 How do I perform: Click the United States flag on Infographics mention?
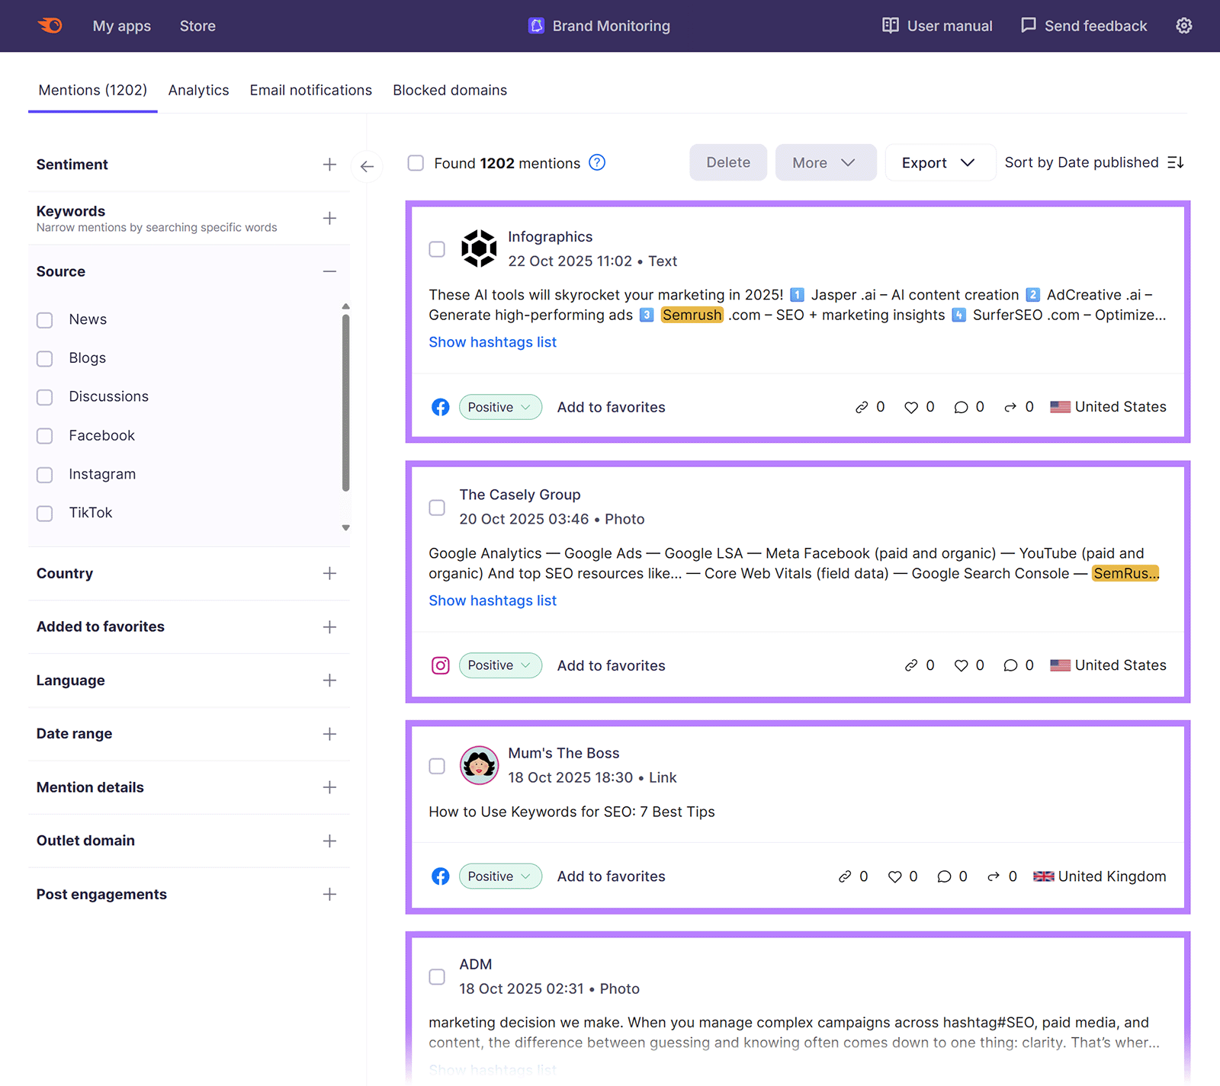click(x=1060, y=406)
